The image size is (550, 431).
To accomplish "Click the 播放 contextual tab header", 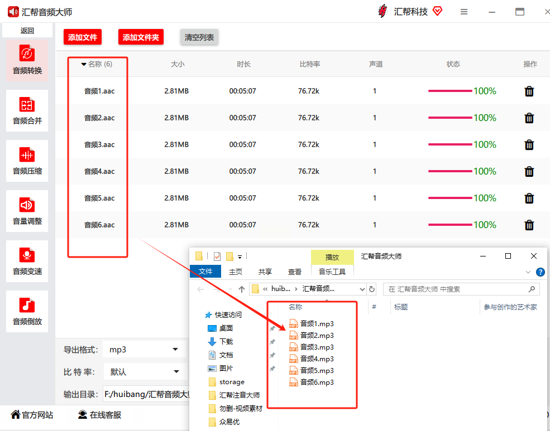I will click(332, 257).
